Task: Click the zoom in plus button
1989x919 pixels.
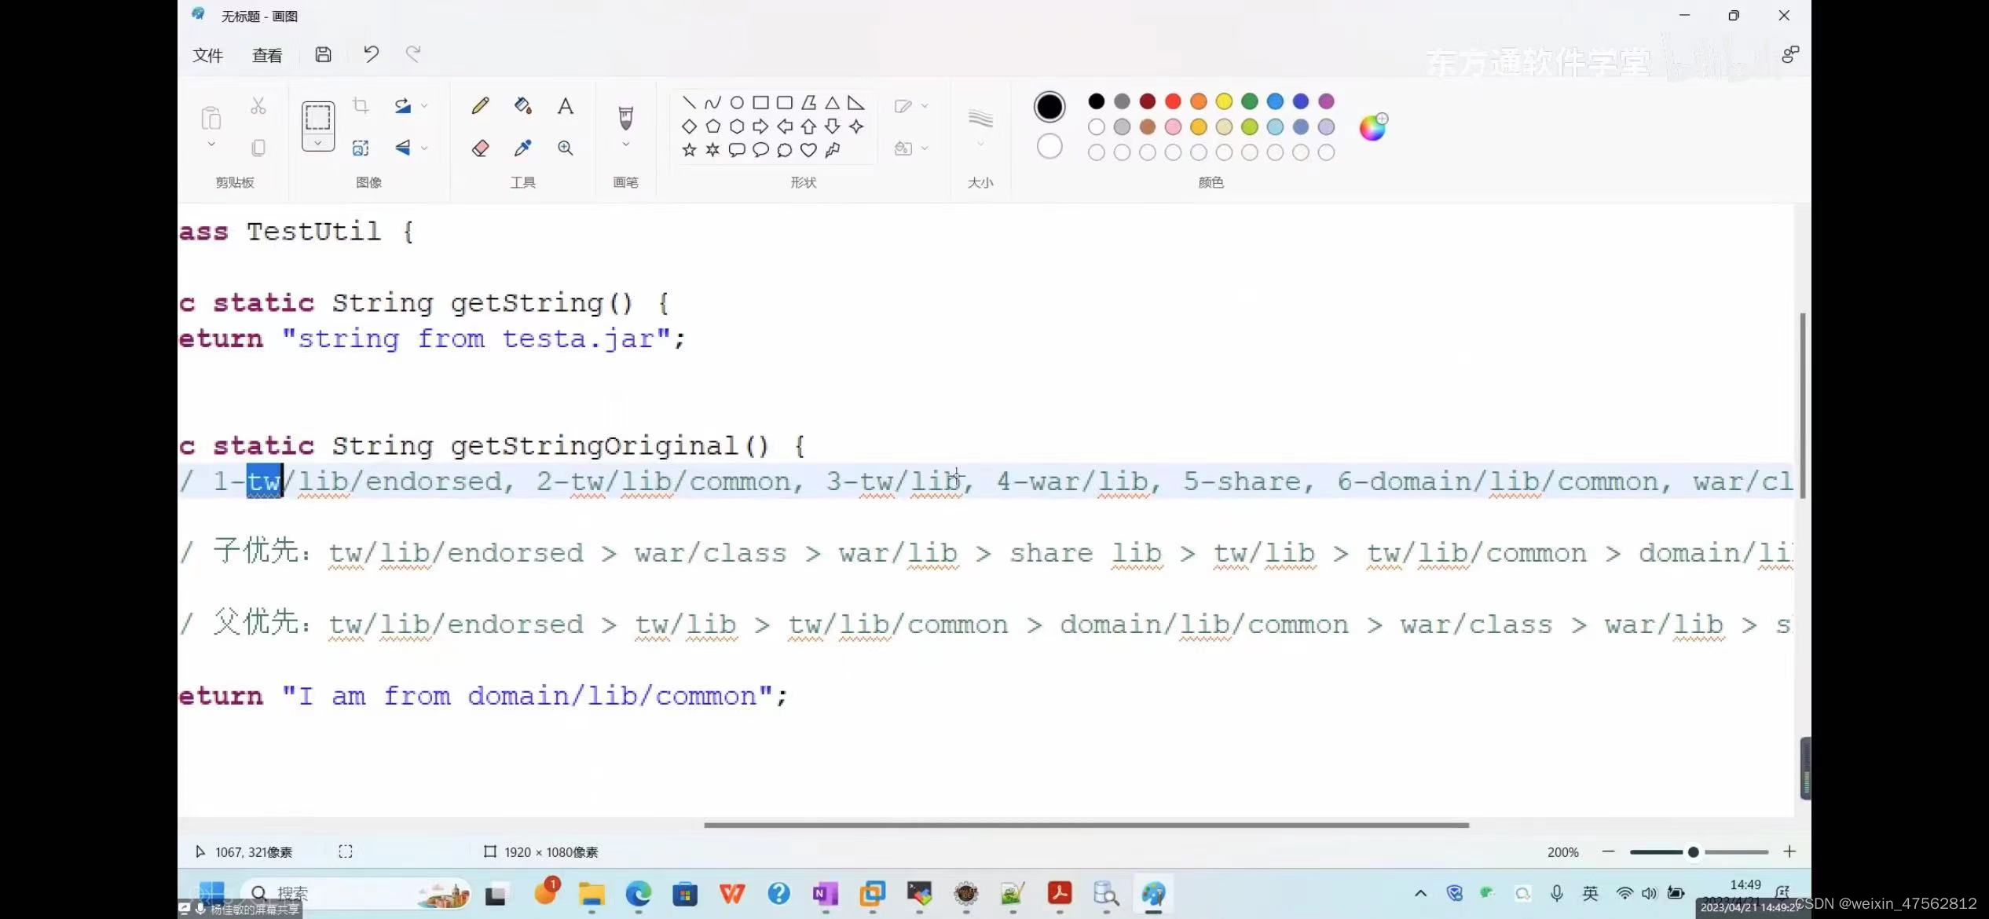Action: click(x=1789, y=851)
